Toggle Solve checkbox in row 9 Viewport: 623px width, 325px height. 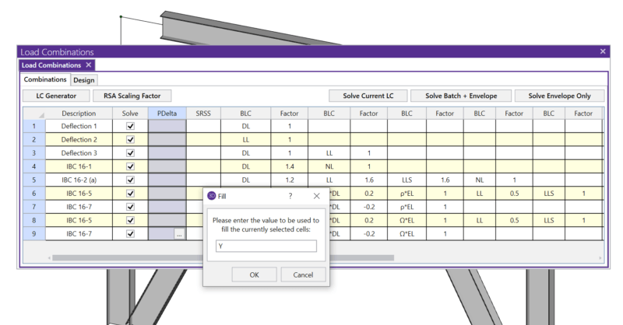click(x=131, y=233)
